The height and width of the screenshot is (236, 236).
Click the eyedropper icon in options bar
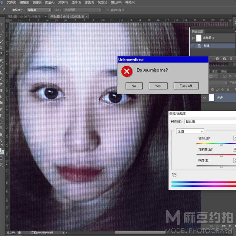[3, 10]
